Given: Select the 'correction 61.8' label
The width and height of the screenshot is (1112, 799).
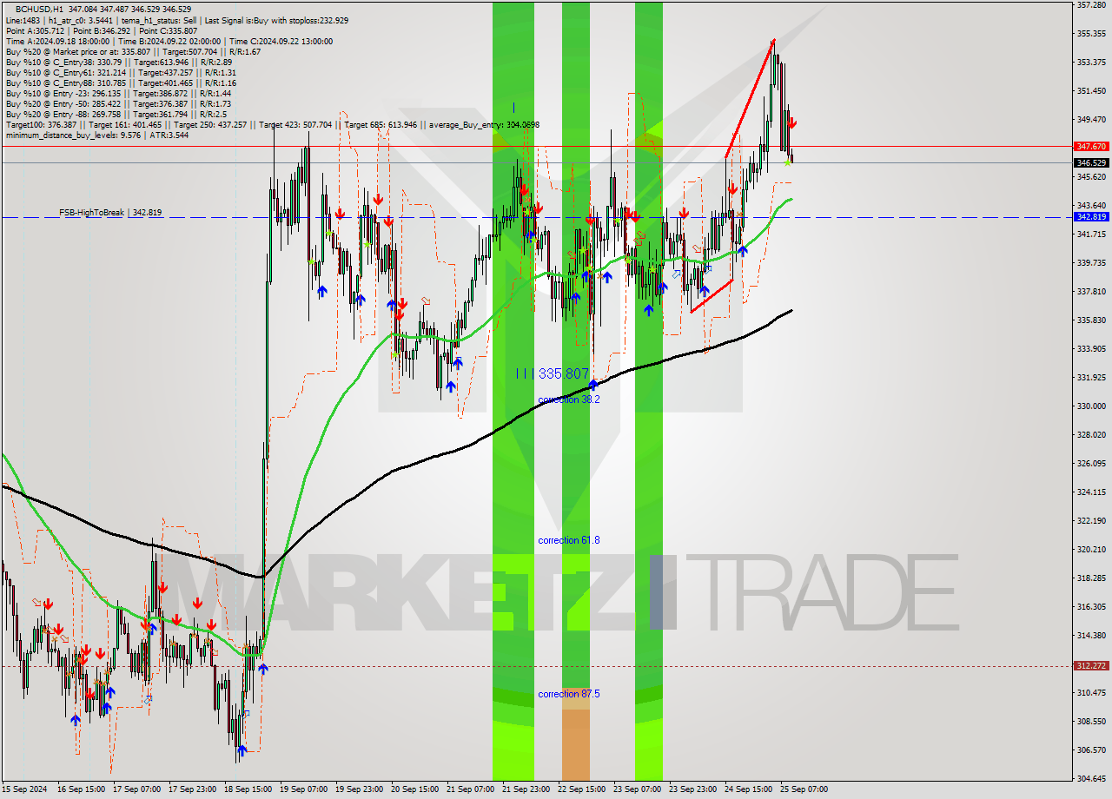Looking at the screenshot, I should tap(568, 540).
